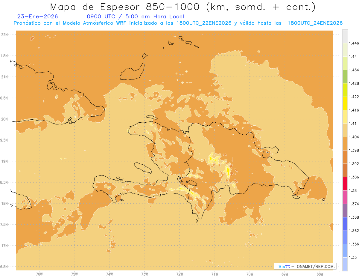
Task: Click the '75W' longitude label
Action: tap(74, 274)
